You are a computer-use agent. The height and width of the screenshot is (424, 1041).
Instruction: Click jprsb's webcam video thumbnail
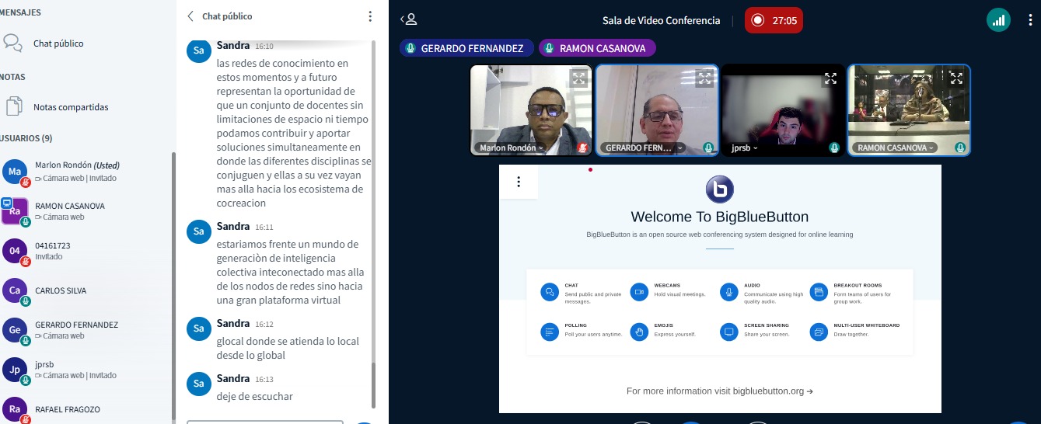click(x=783, y=110)
